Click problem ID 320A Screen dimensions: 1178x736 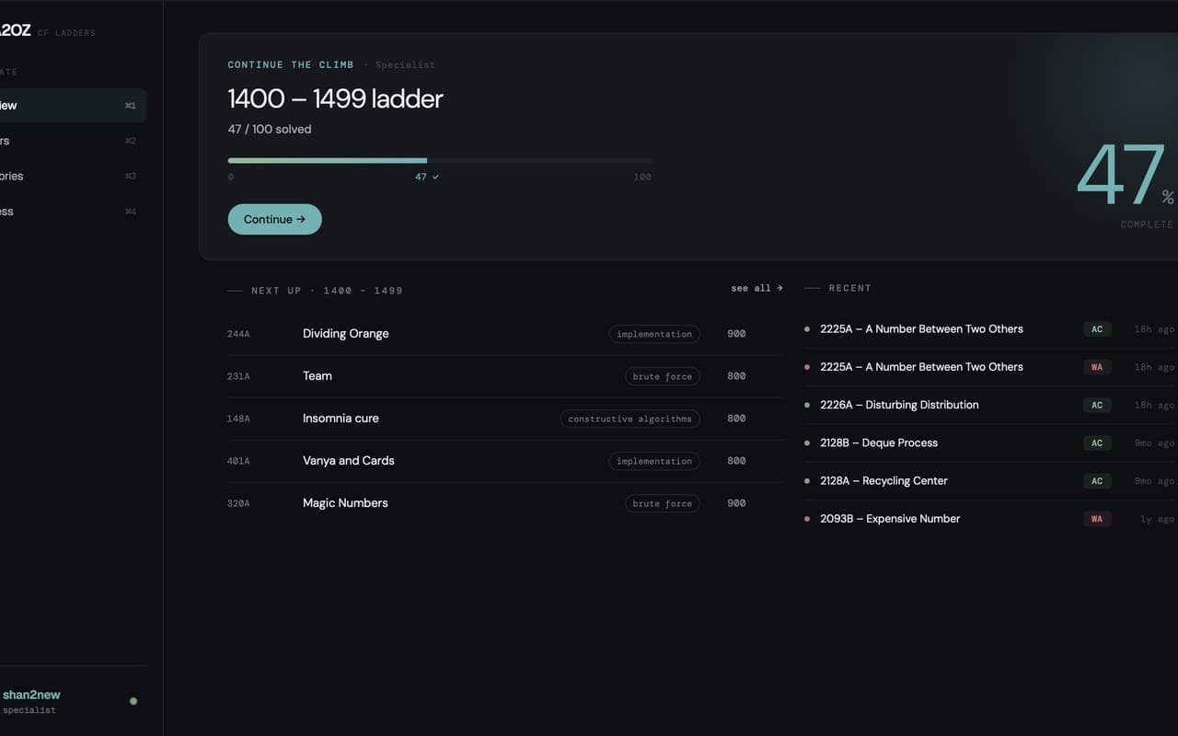(x=238, y=503)
